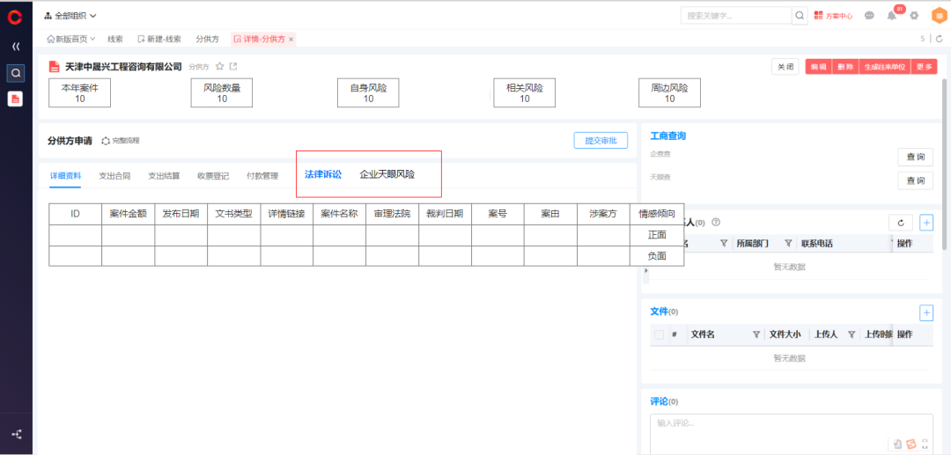Click the 关闭 button
Viewport: 951px width, 455px height.
coord(785,67)
